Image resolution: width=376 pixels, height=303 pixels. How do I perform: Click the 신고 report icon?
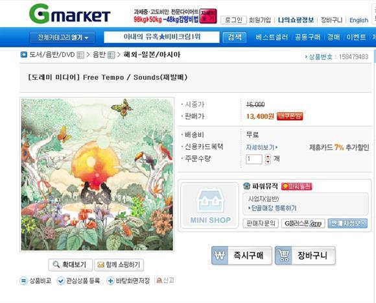click(159, 280)
